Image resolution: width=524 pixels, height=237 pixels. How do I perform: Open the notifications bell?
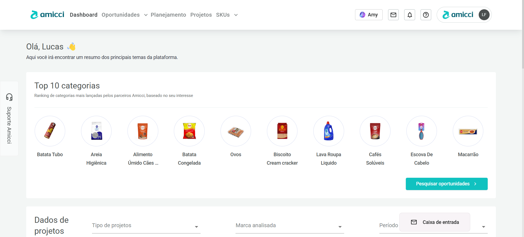point(410,15)
